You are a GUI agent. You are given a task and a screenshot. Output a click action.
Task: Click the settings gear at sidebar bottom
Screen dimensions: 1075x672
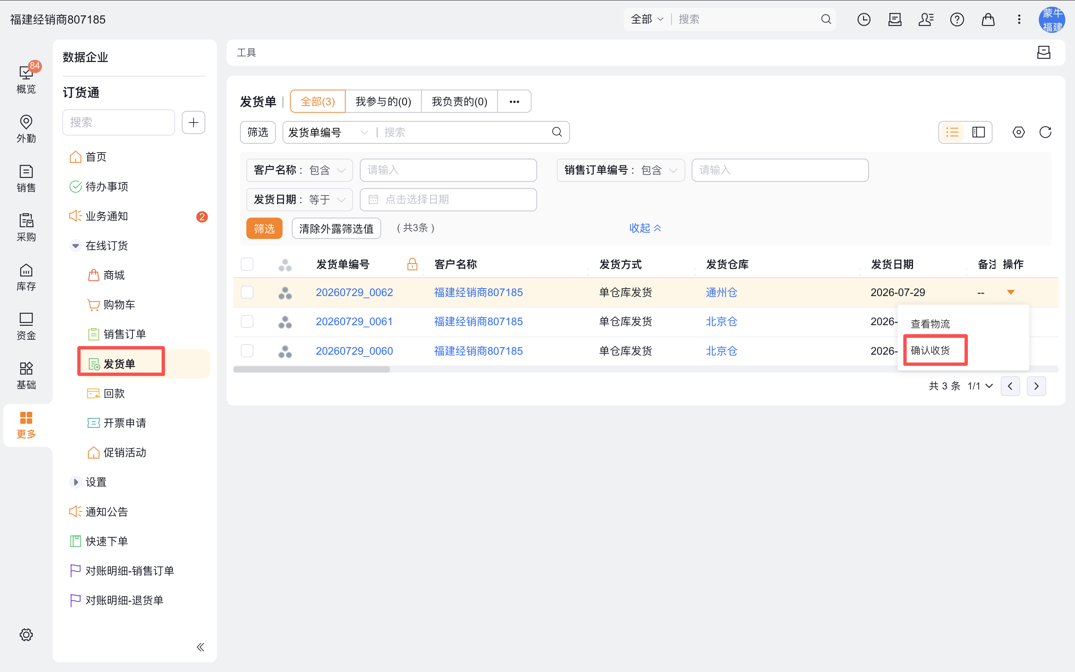click(26, 635)
